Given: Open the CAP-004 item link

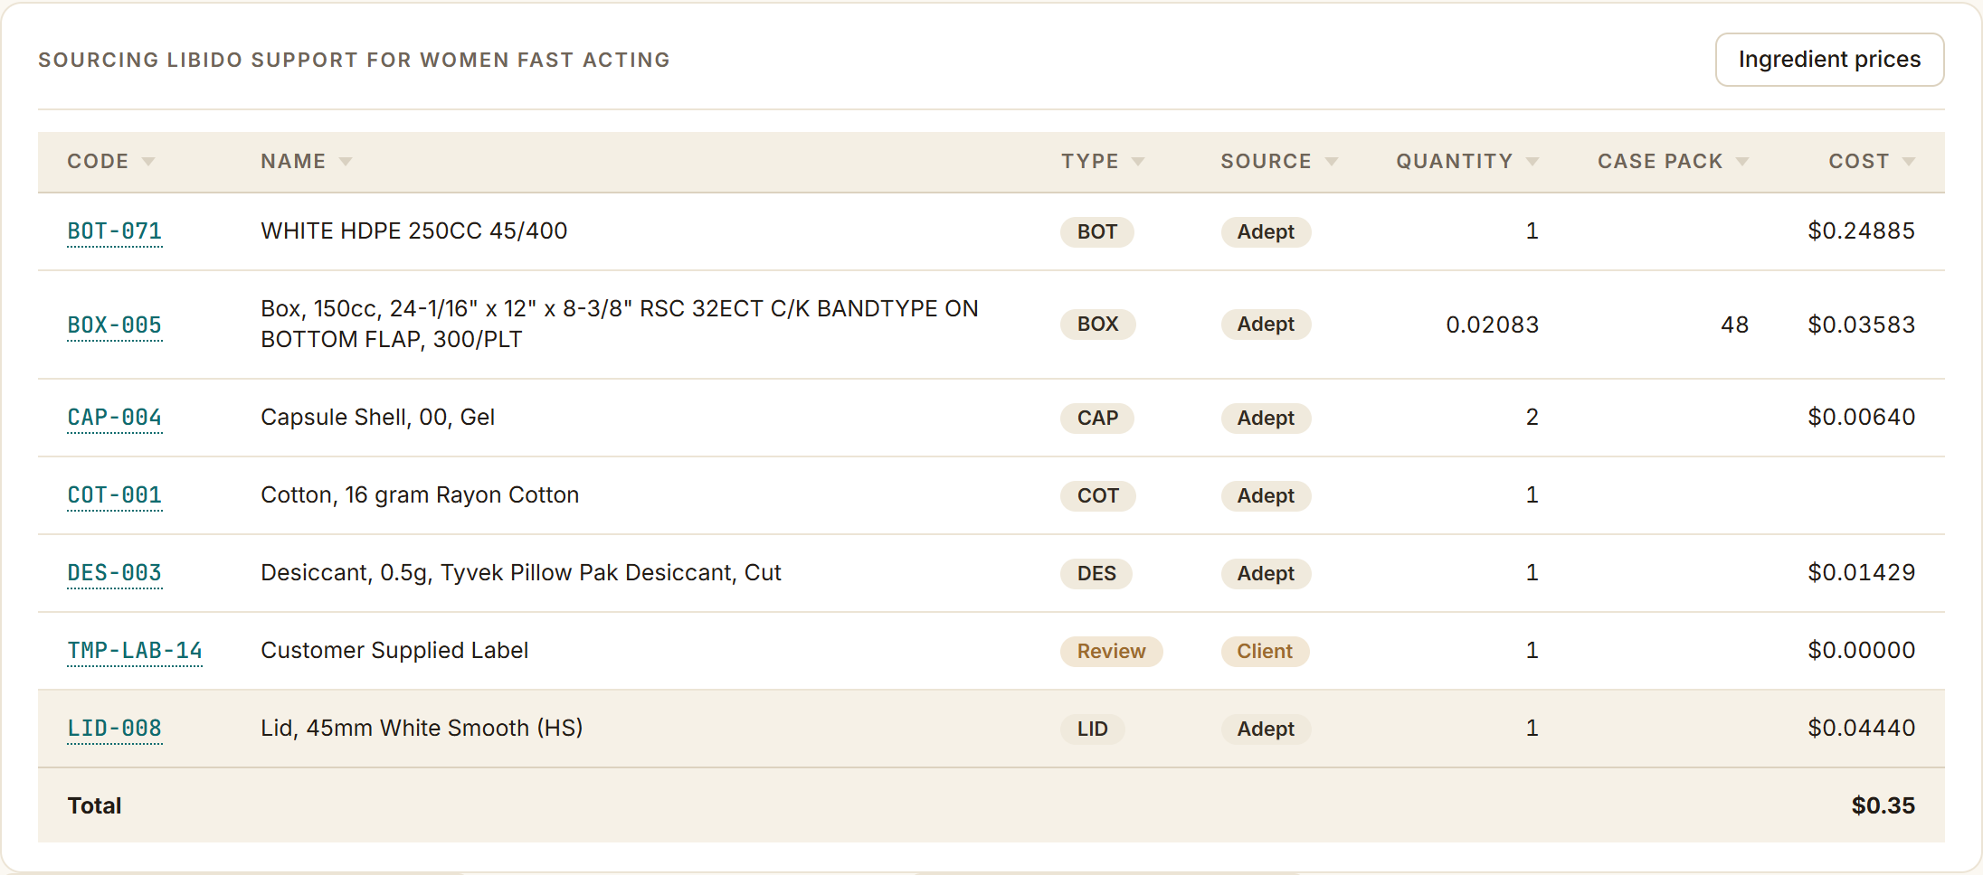Looking at the screenshot, I should tap(115, 418).
